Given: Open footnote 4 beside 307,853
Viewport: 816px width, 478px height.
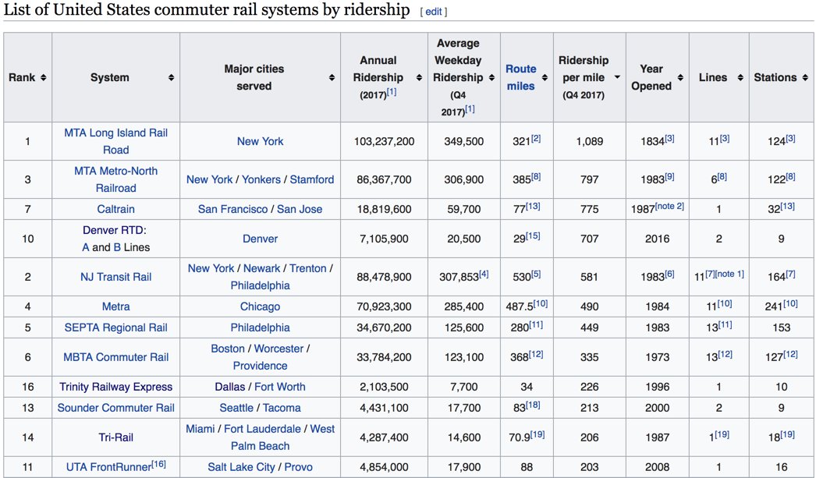Looking at the screenshot, I should point(484,274).
